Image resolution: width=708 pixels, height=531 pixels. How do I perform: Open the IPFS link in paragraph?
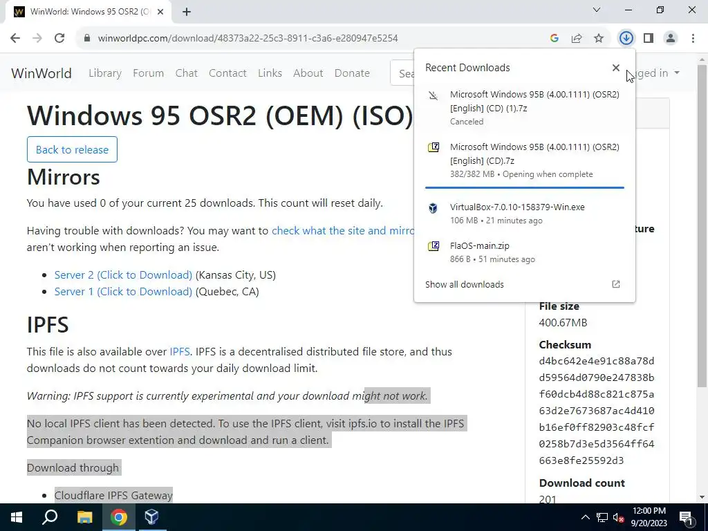(180, 352)
